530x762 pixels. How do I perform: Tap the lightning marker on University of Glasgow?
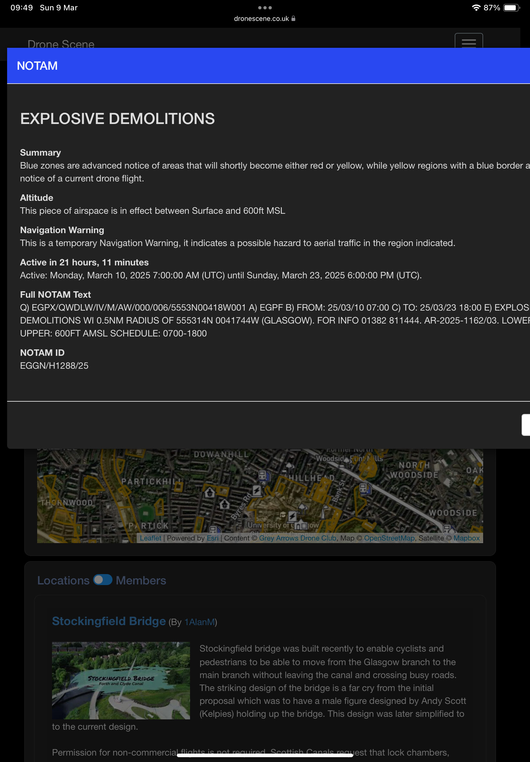tap(292, 516)
